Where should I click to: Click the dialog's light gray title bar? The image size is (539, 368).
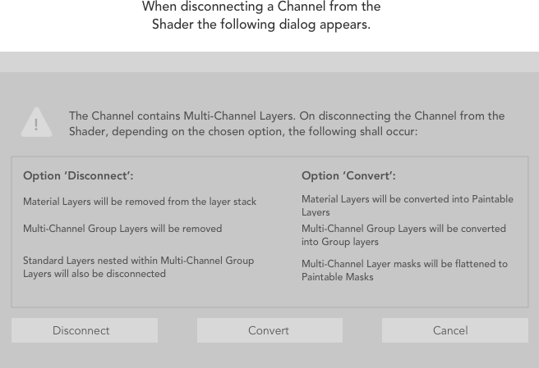269,61
